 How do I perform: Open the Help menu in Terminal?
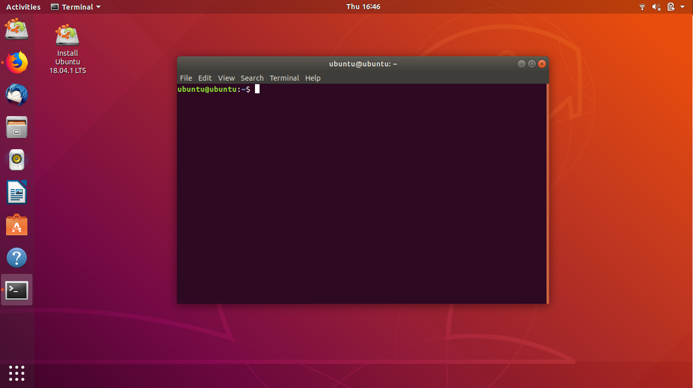pyautogui.click(x=313, y=78)
